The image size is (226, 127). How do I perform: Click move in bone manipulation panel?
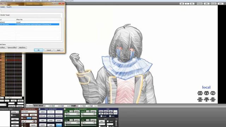click(59, 112)
